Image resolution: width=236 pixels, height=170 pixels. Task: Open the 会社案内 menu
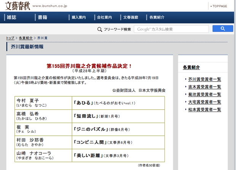[104, 17]
